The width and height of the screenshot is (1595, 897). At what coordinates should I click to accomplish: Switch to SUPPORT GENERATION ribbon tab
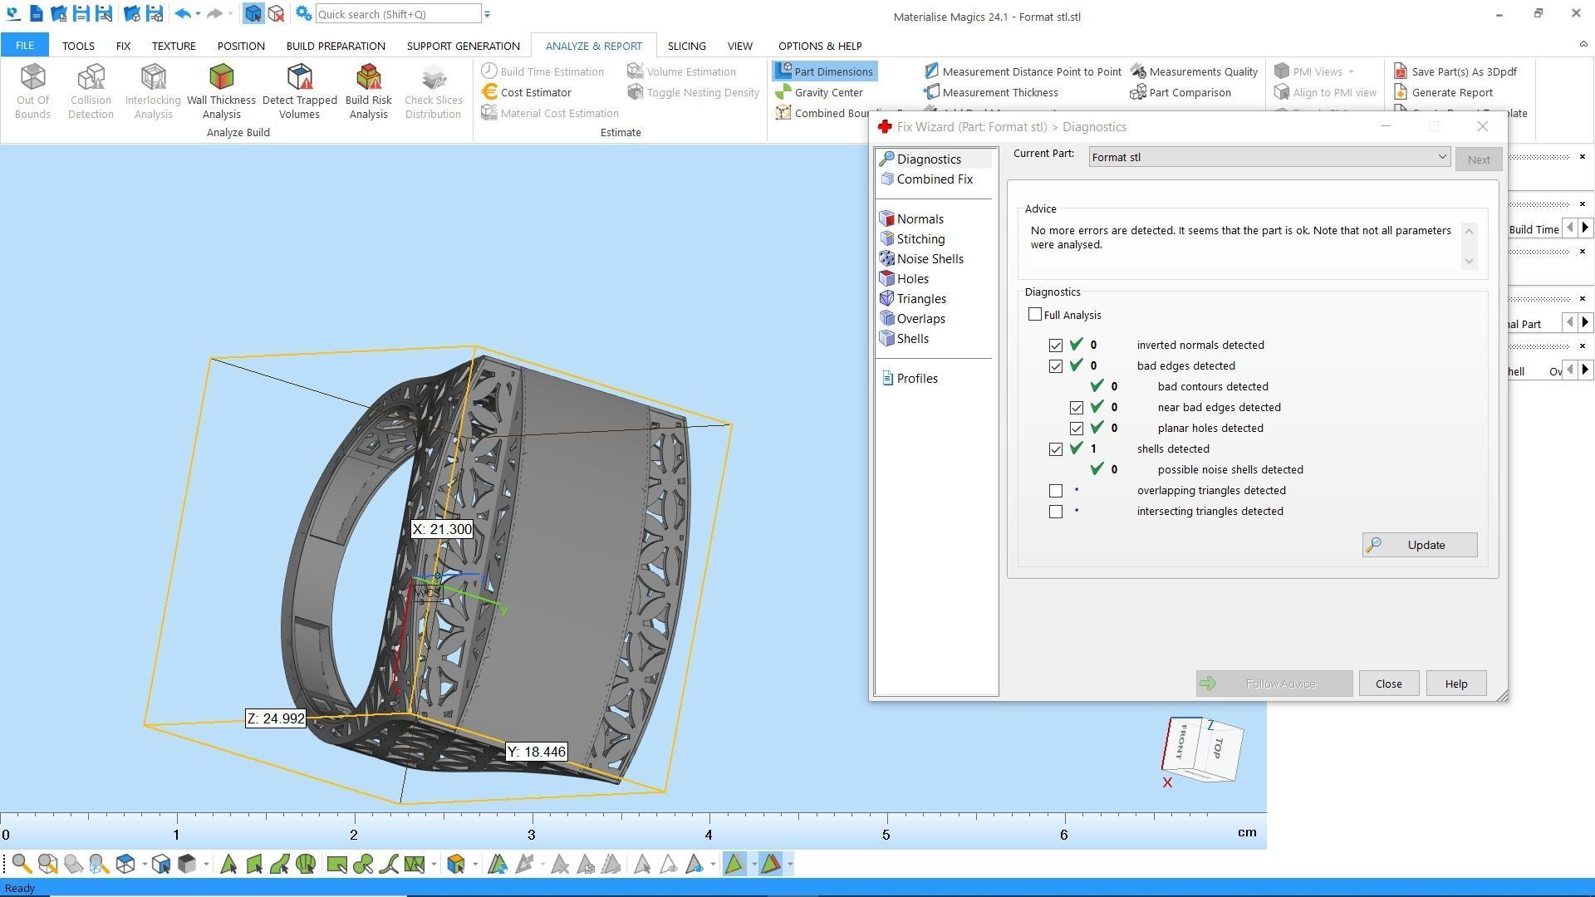463,46
